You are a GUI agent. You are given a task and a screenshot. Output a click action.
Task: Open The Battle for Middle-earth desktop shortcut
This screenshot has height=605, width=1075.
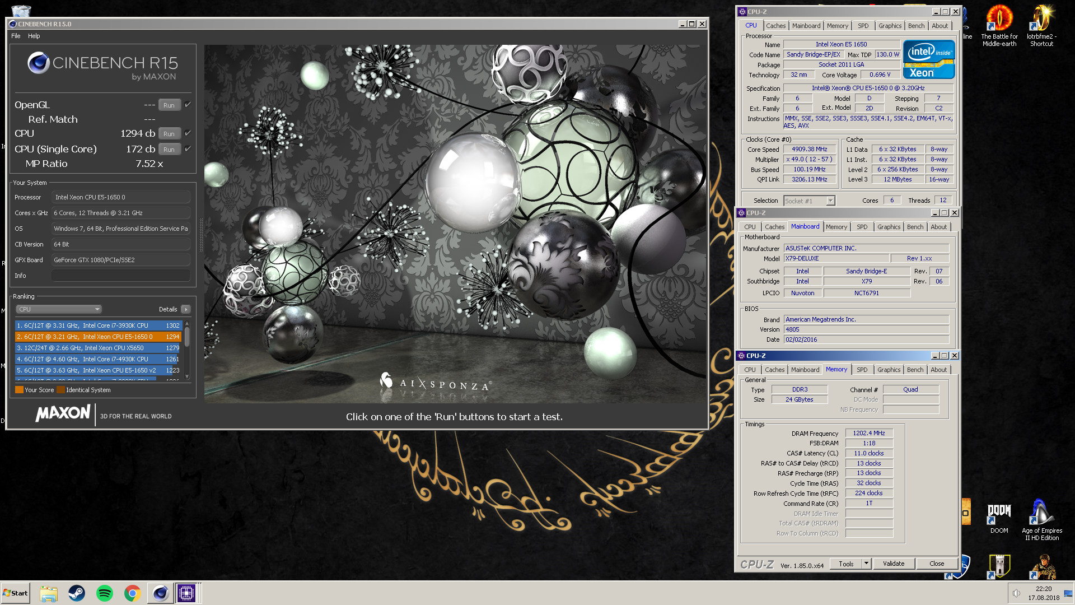coord(999,26)
